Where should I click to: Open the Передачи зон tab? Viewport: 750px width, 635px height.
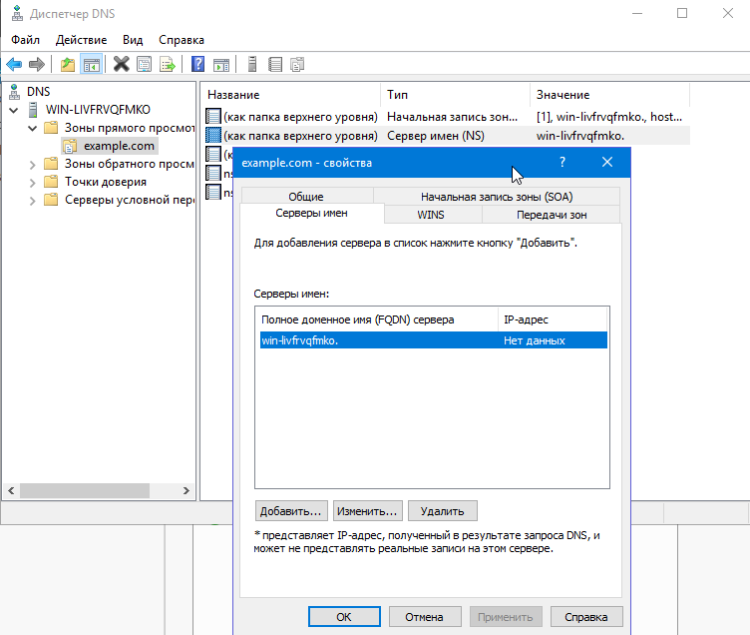552,215
